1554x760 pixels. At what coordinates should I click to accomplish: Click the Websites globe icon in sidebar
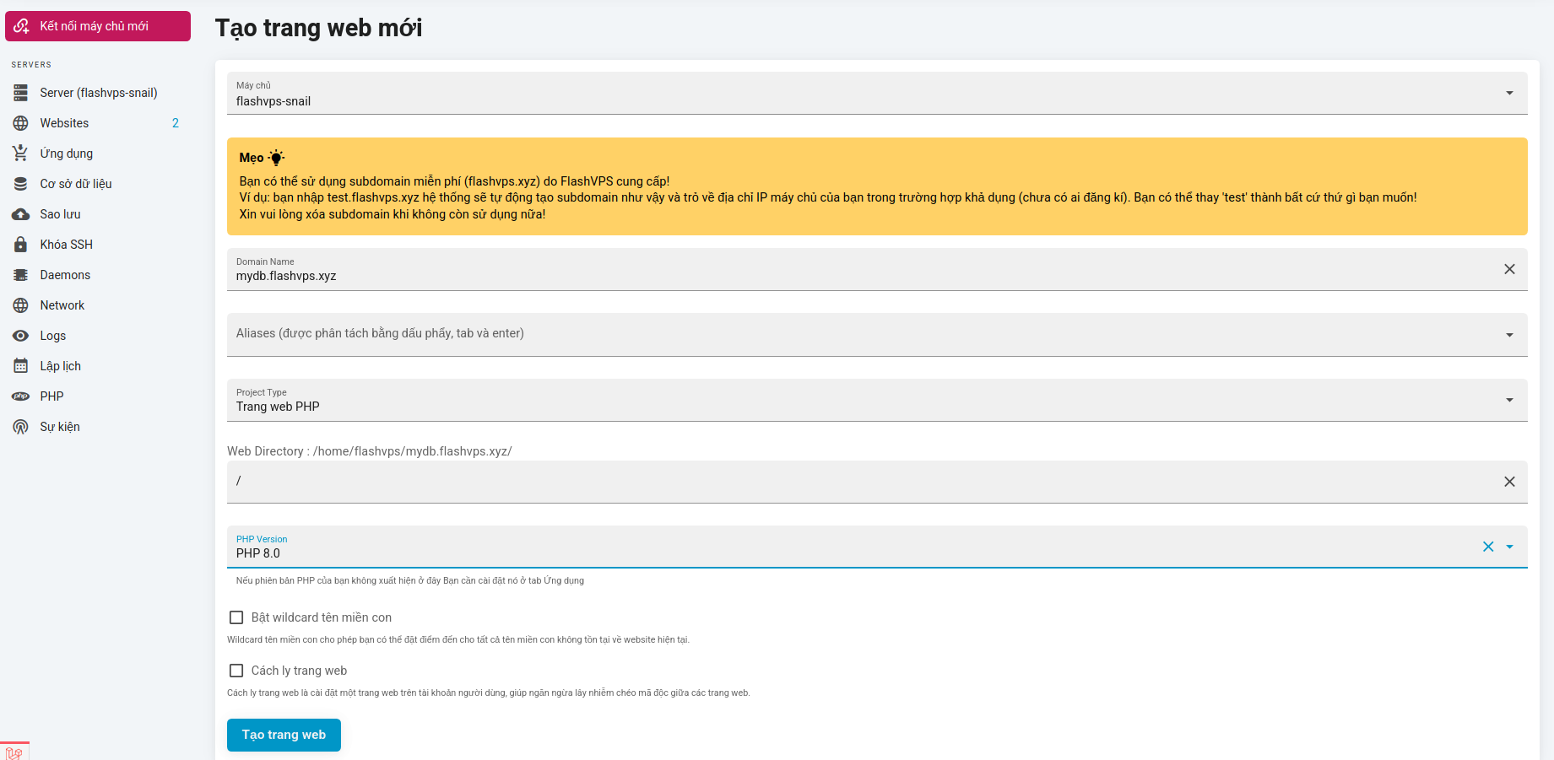(x=21, y=123)
